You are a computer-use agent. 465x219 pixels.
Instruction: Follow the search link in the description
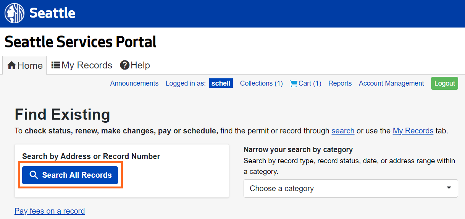click(x=343, y=131)
